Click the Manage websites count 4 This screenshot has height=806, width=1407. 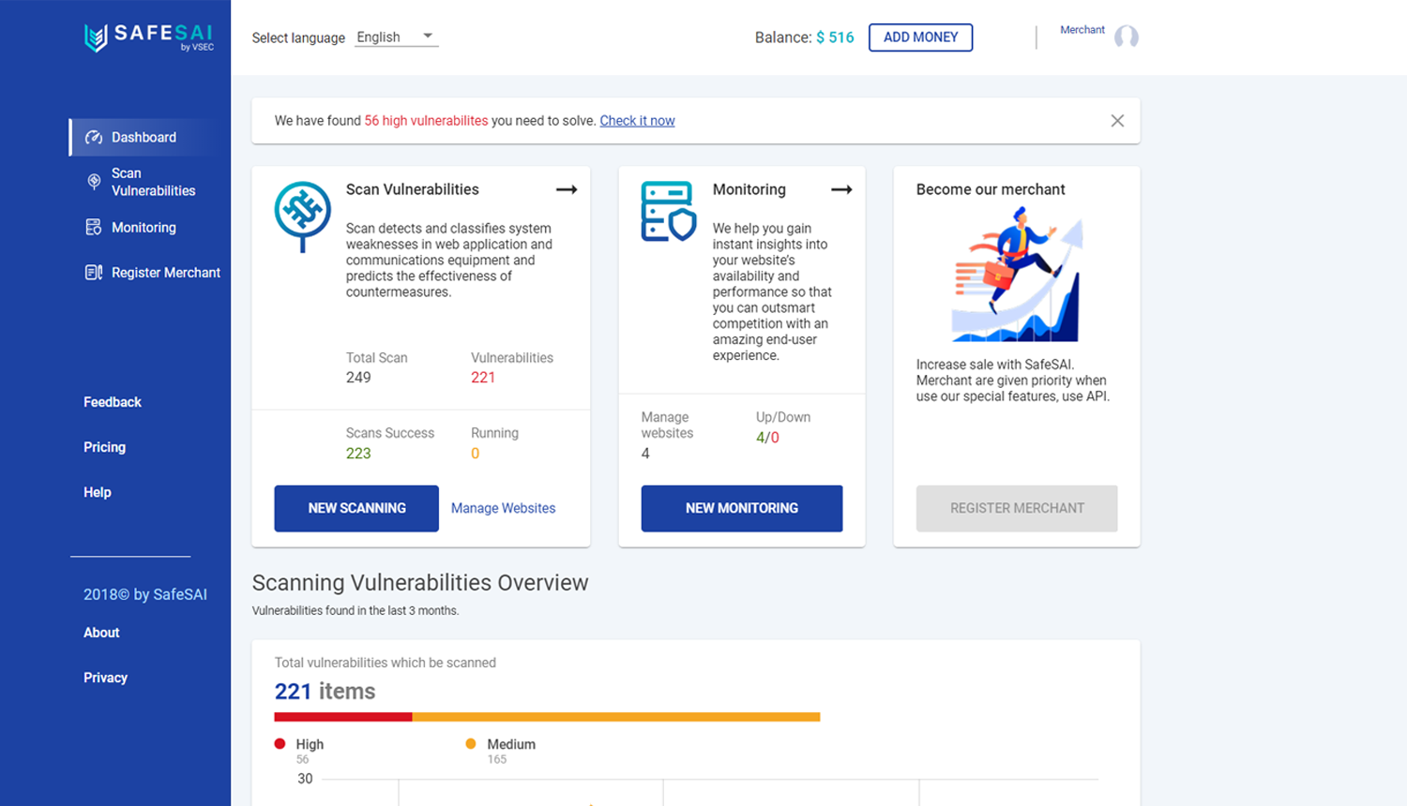645,454
